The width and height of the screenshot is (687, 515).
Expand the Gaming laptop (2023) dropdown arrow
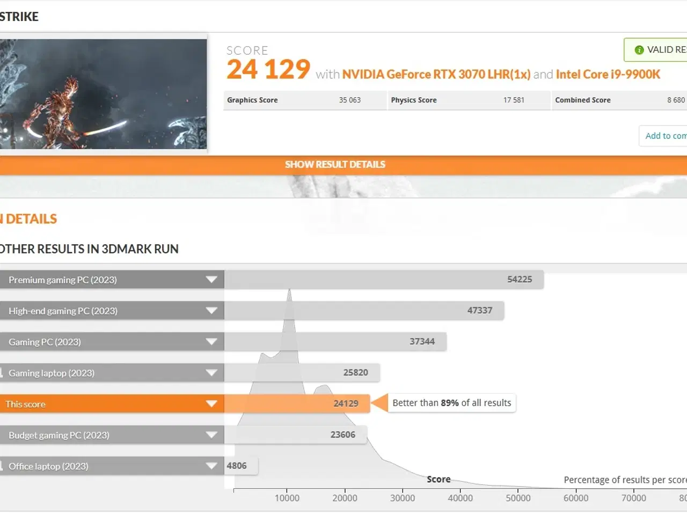pyautogui.click(x=211, y=373)
